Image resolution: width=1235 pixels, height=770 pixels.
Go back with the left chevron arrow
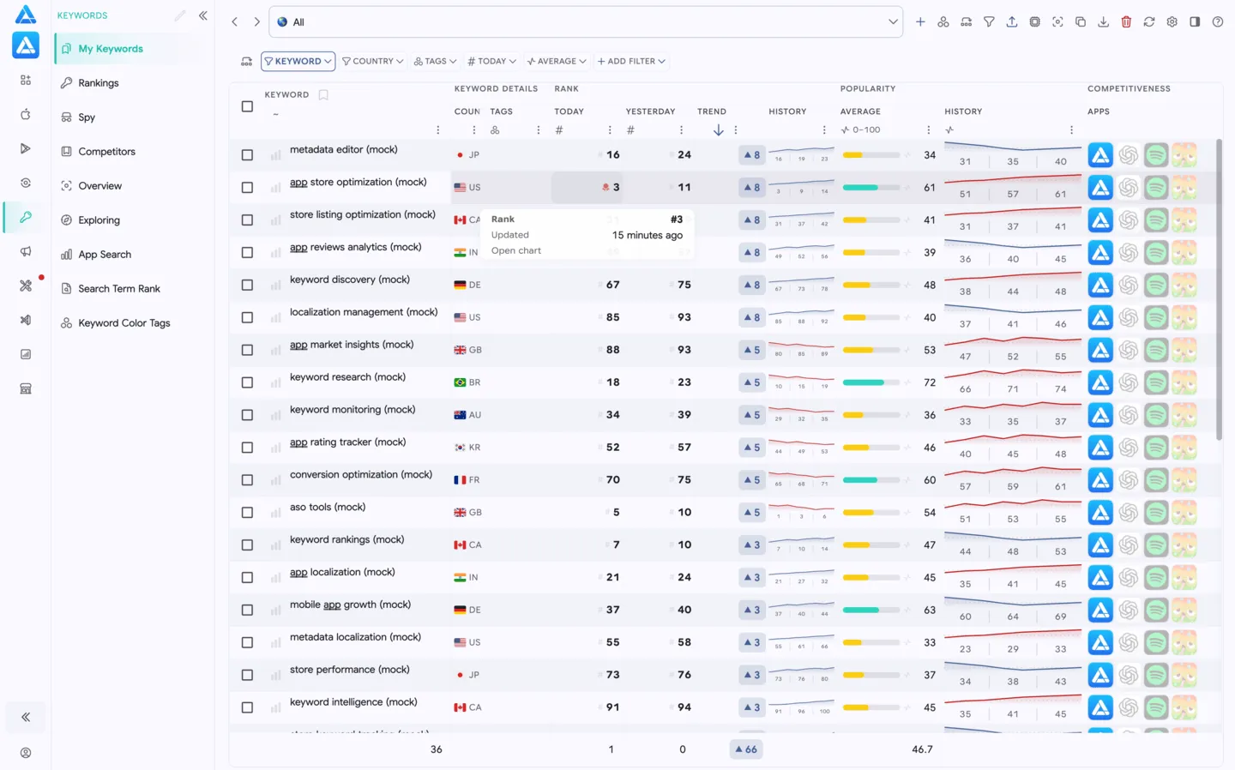234,22
